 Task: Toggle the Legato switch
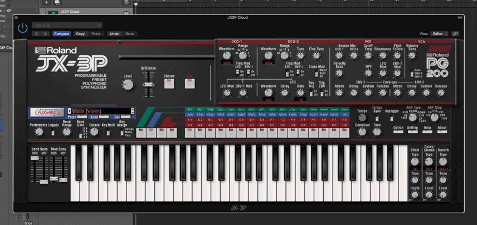point(53,132)
